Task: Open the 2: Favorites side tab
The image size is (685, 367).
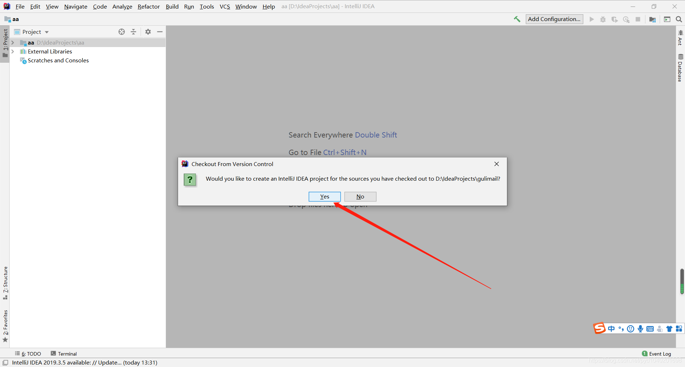Action: (x=5, y=326)
